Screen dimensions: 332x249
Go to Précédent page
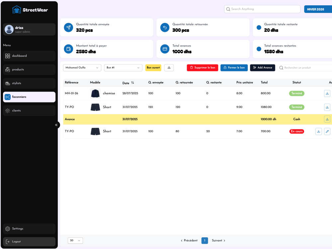pyautogui.click(x=189, y=240)
